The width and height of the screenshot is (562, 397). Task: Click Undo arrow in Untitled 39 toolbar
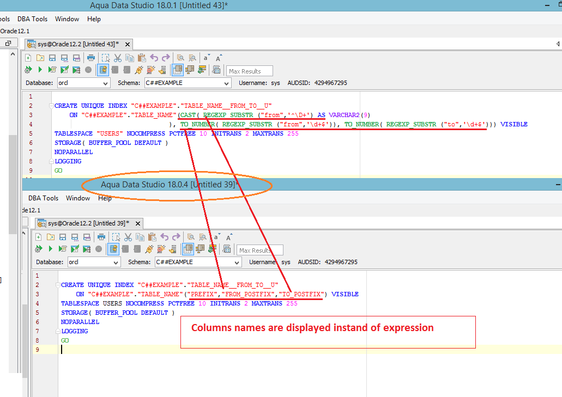coord(165,237)
